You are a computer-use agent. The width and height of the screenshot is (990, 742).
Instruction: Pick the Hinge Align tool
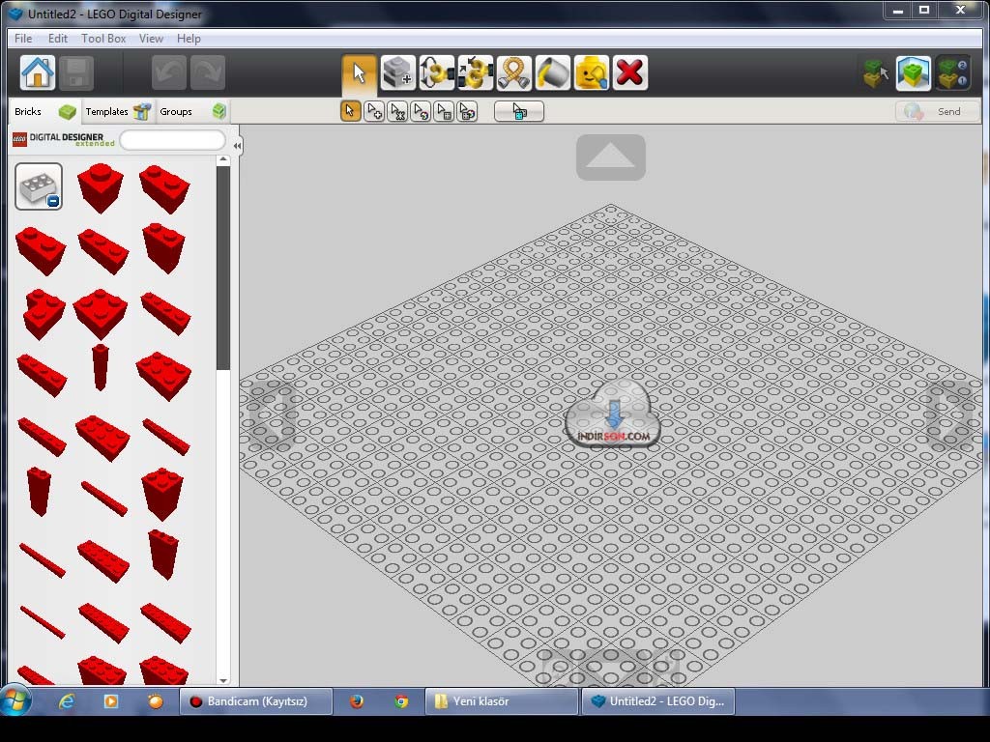click(476, 73)
